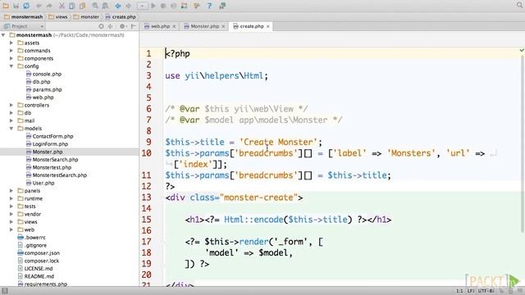Viewport: 525px width, 295px height.
Task: Click the Replace toolbar icon
Action: [x=105, y=6]
